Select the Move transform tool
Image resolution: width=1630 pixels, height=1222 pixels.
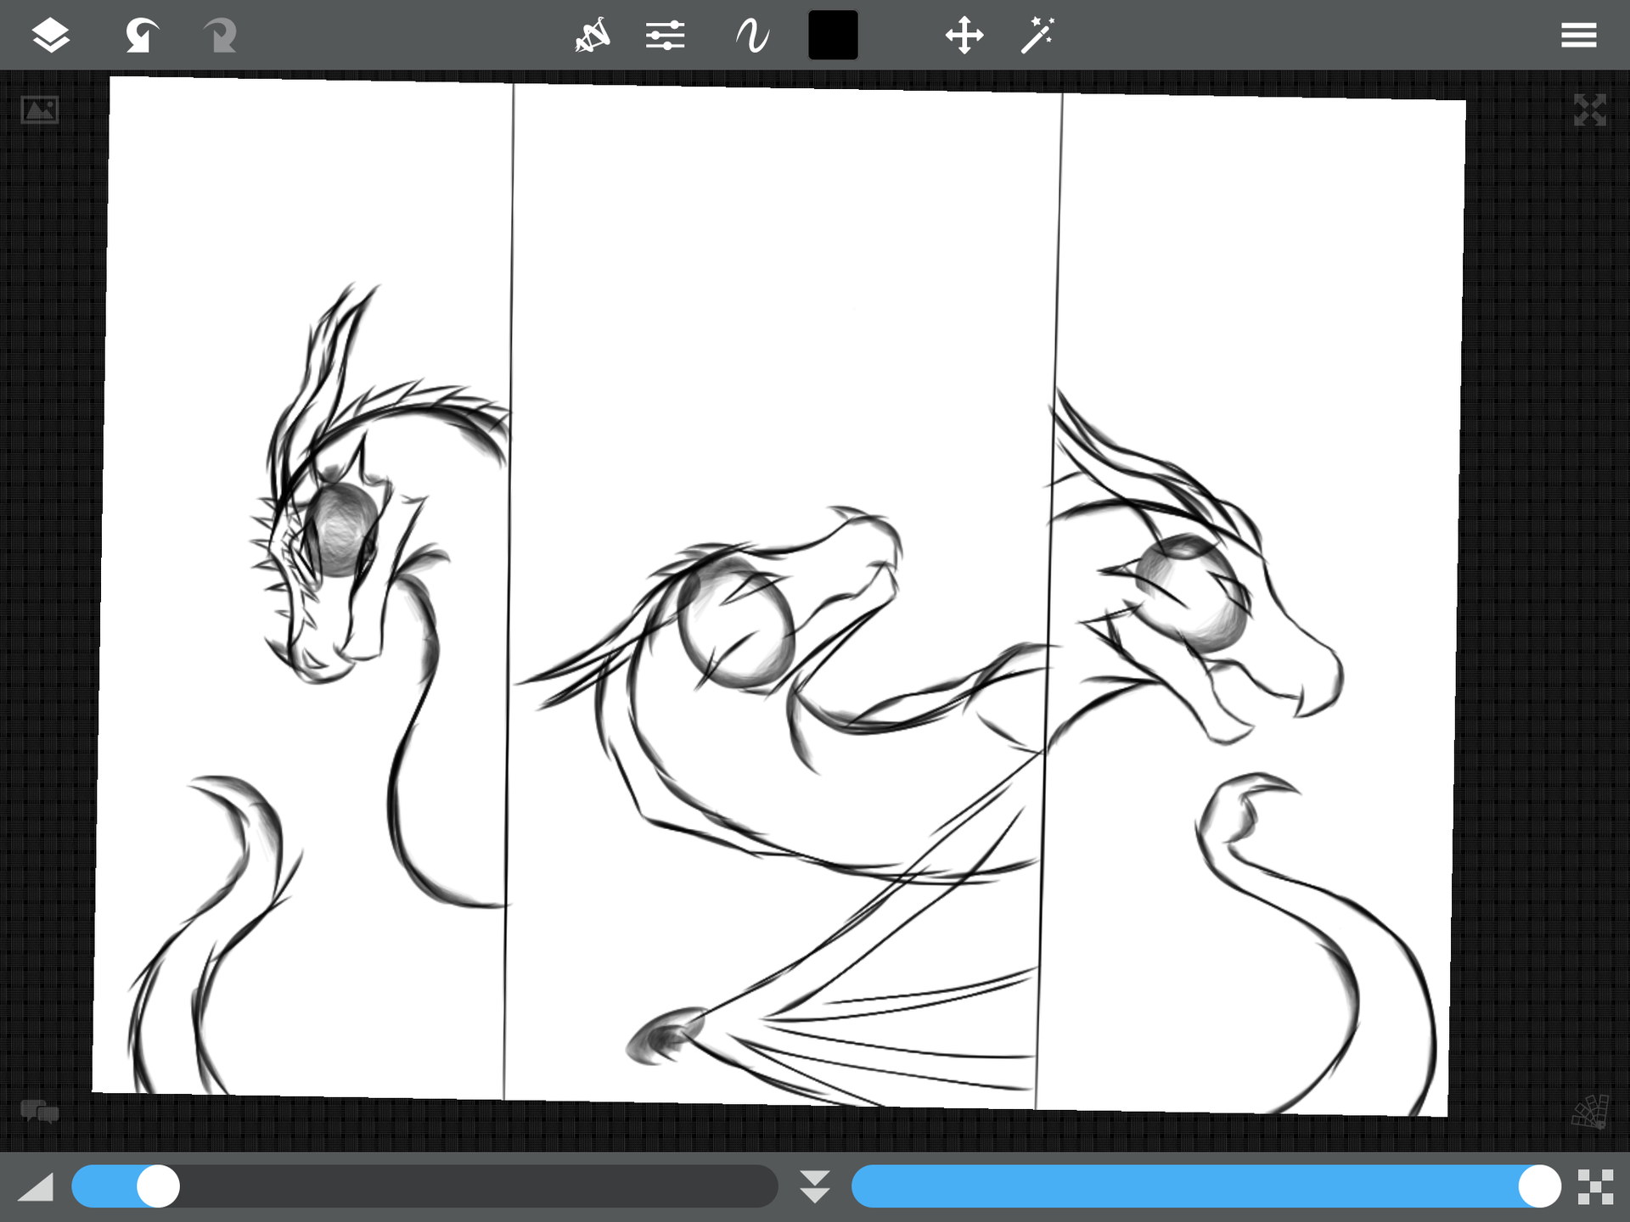point(964,35)
